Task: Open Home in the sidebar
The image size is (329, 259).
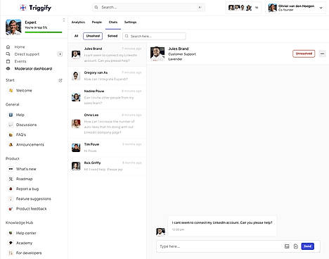Action: 20,47
